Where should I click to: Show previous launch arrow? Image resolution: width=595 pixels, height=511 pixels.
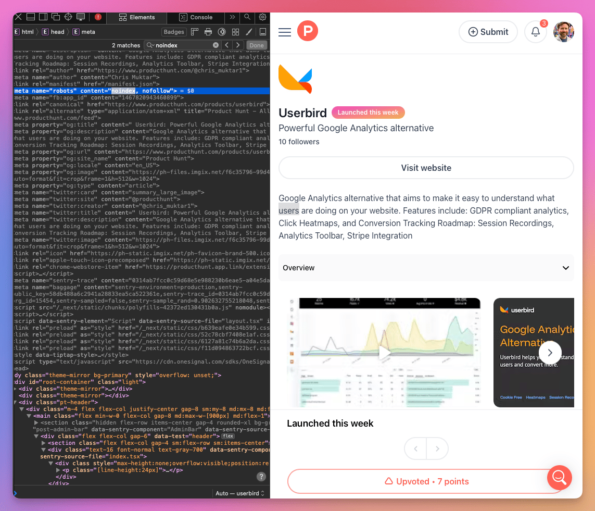(x=415, y=448)
